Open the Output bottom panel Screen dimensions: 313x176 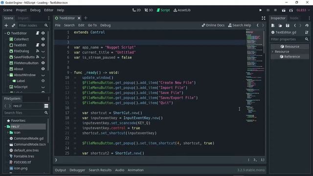tap(60, 170)
